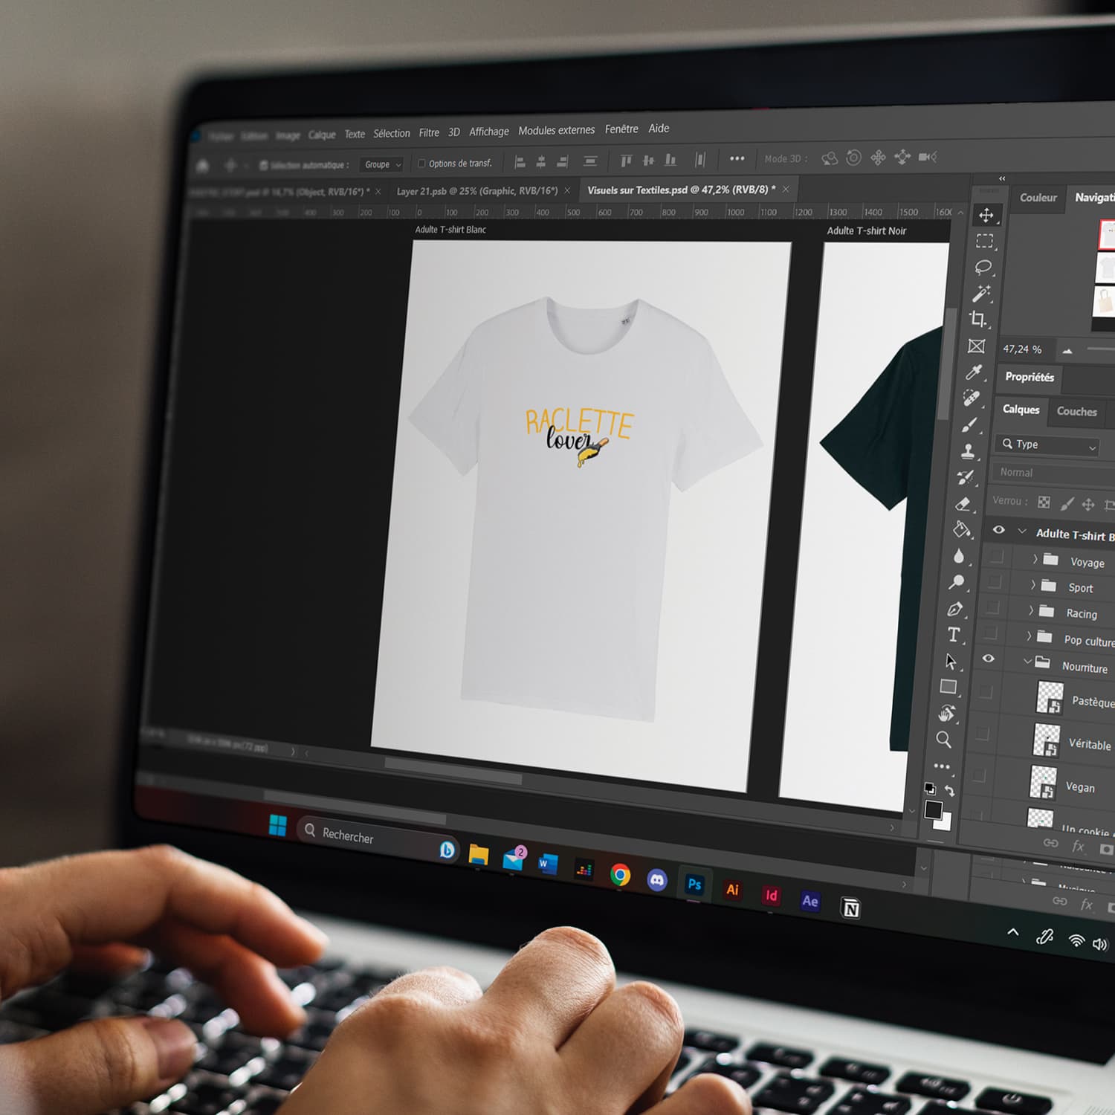This screenshot has height=1115, width=1115.
Task: Click the navigator zoom-out mountain icon
Action: point(1067,350)
